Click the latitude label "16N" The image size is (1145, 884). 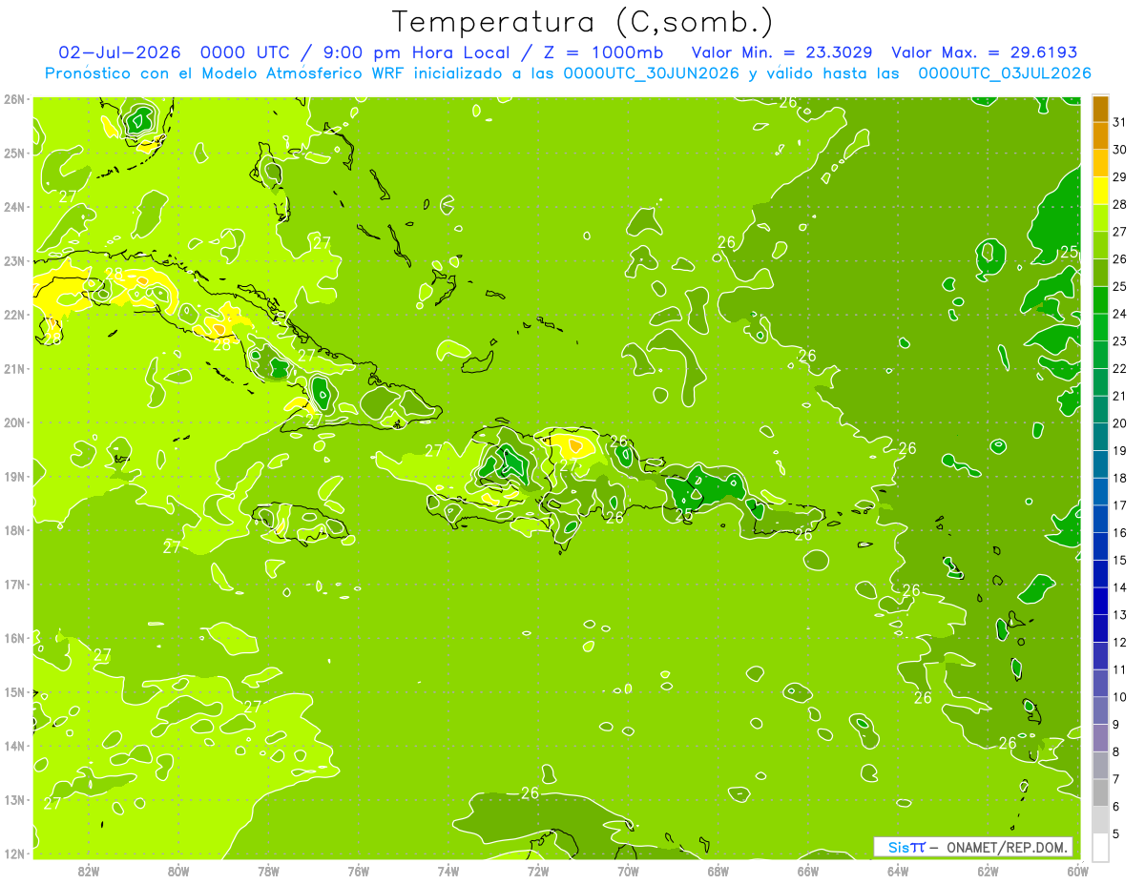point(14,638)
